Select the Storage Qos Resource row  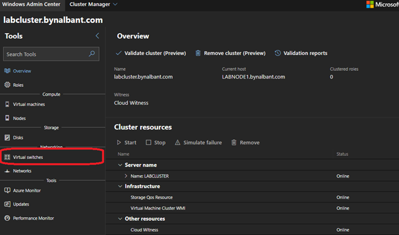253,197
